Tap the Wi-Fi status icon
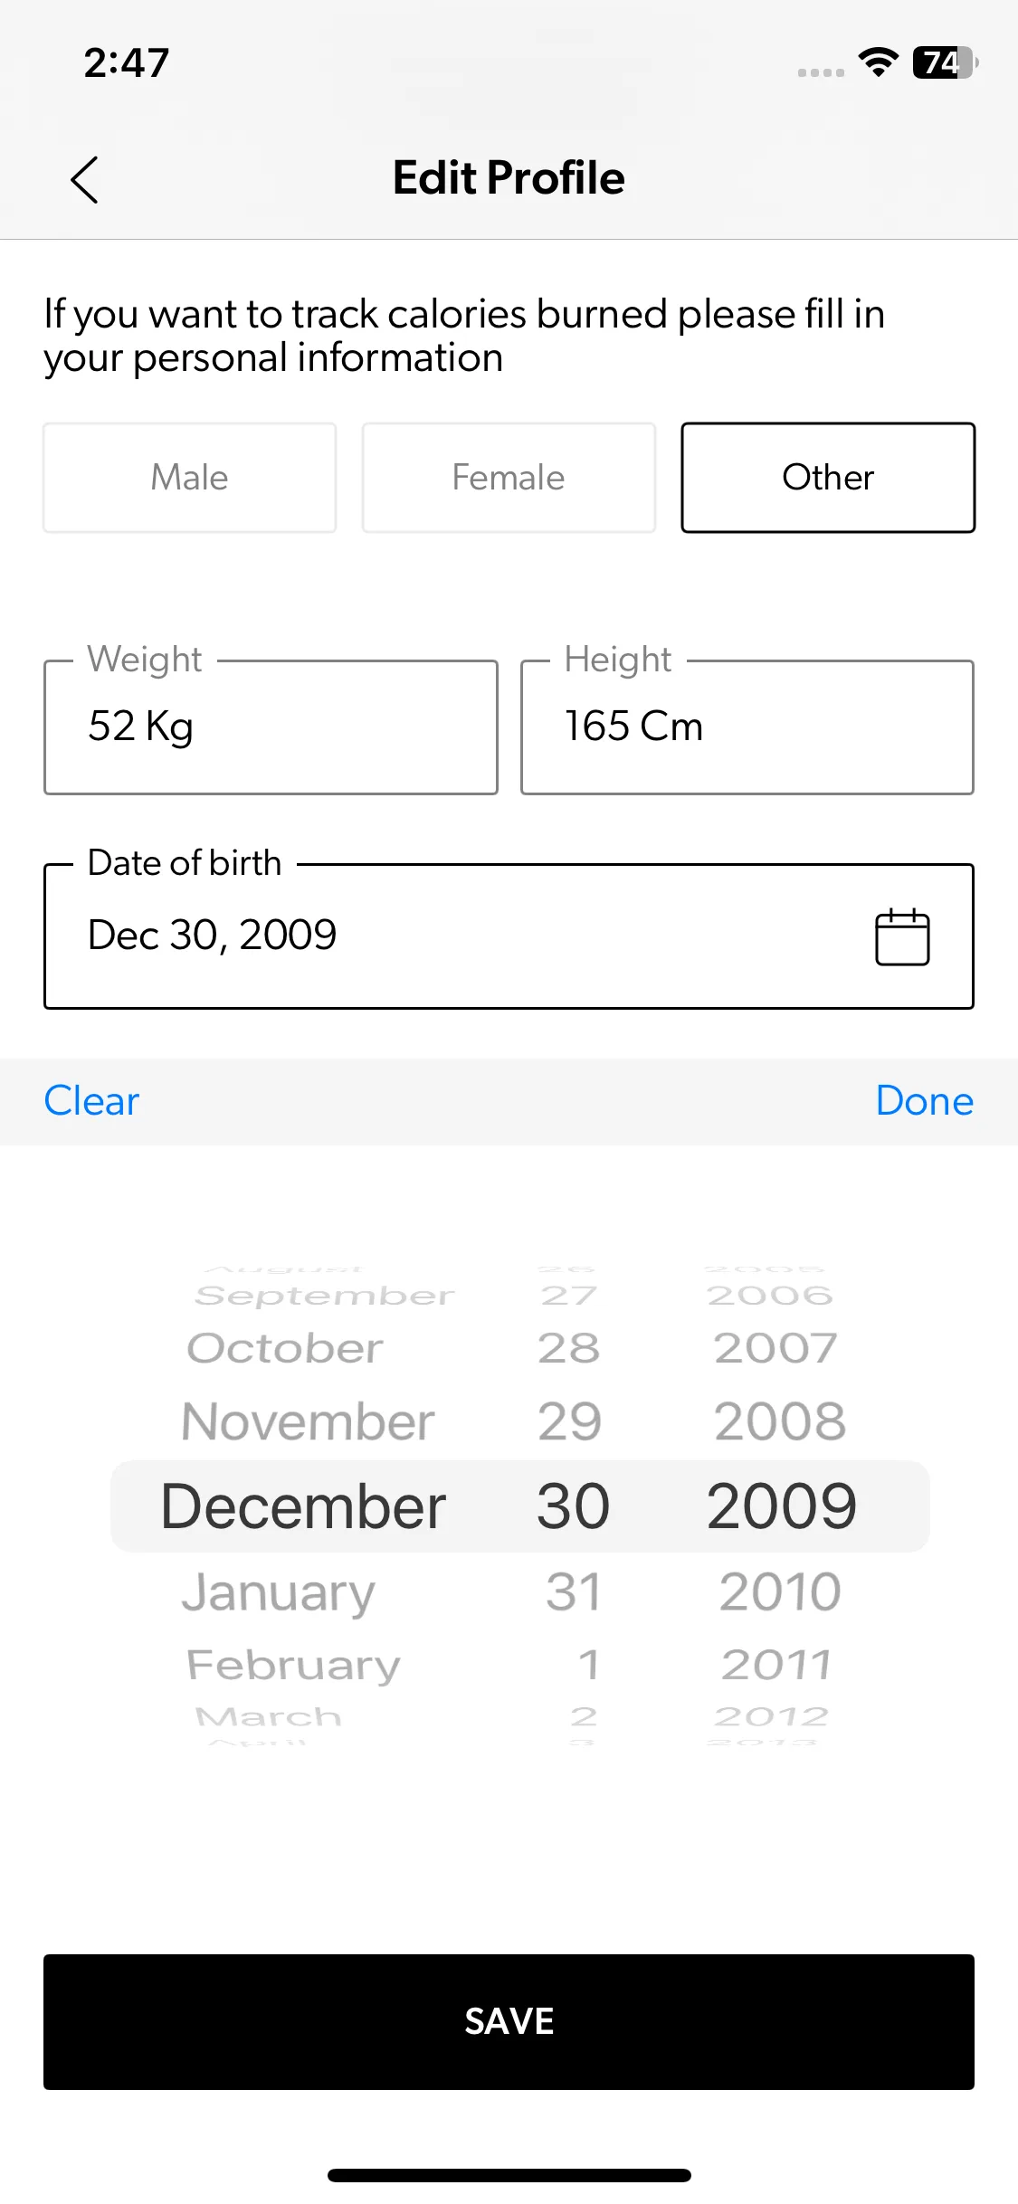This screenshot has width=1018, height=2204. point(877,62)
